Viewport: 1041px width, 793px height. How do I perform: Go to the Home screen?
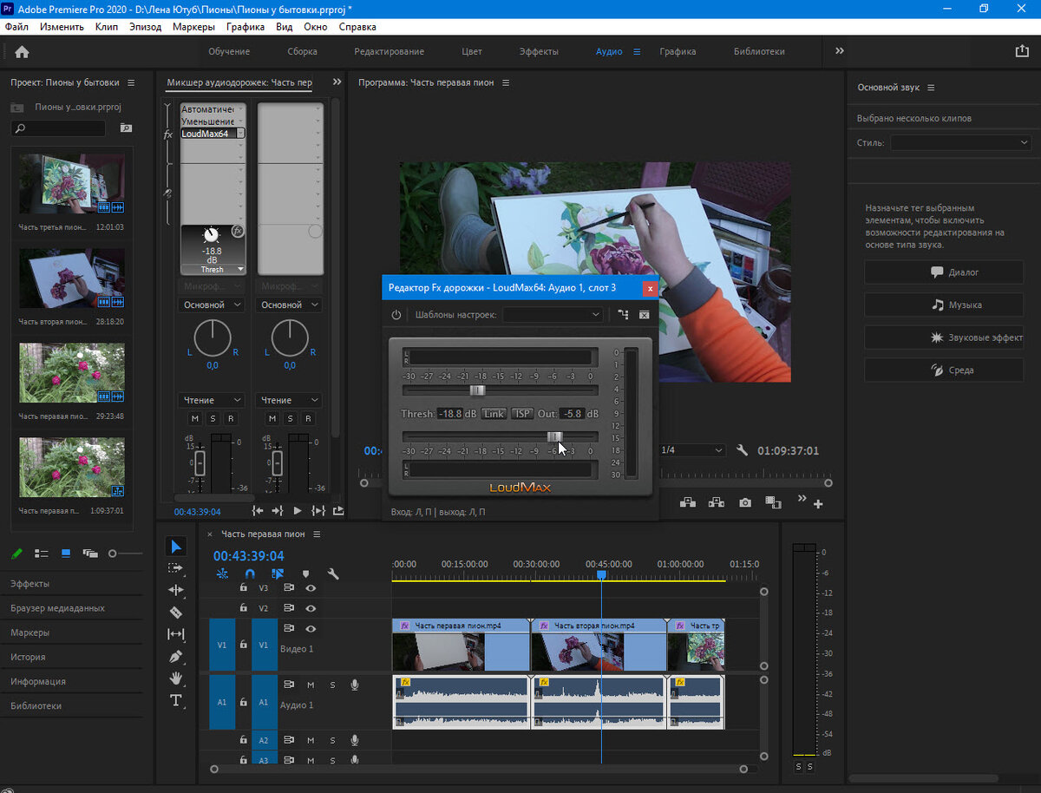tap(22, 51)
